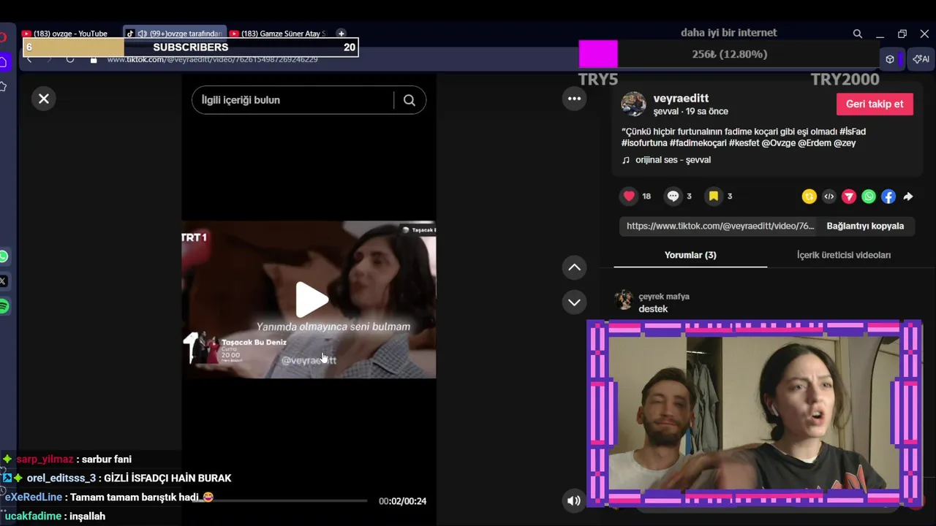Click 'Bağlantıyı kopyala' to copy link
This screenshot has width=936, height=526.
[x=865, y=226]
